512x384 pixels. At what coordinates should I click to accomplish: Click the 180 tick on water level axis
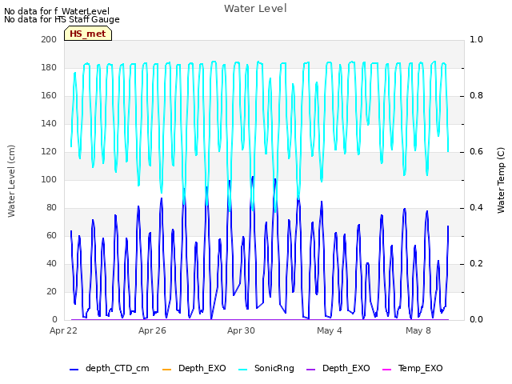(49, 67)
